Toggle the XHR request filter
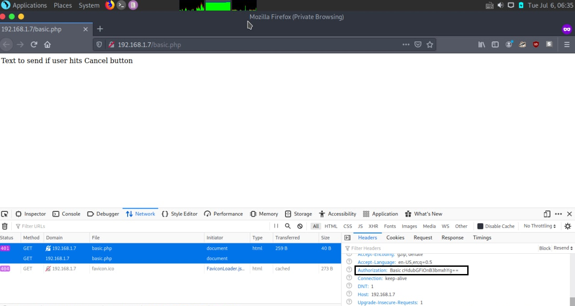Viewport: 575px width, 306px height. (373, 226)
